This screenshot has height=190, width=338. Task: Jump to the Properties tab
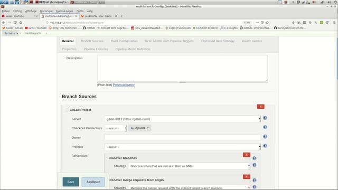point(69,49)
